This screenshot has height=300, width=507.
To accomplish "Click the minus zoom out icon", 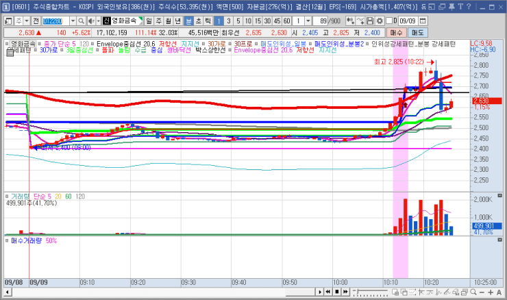I will click(482, 292).
